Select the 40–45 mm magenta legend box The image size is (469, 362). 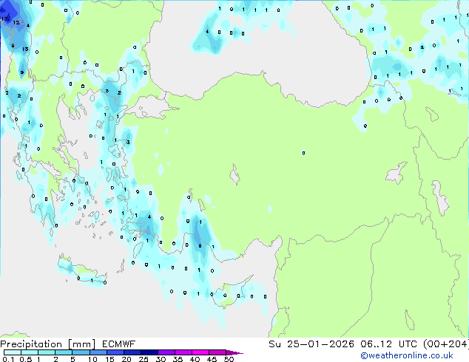pos(200,352)
